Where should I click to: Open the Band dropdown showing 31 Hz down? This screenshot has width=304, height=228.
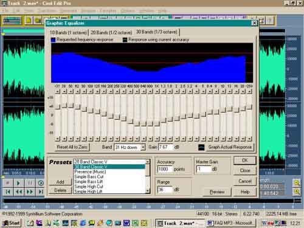click(143, 147)
